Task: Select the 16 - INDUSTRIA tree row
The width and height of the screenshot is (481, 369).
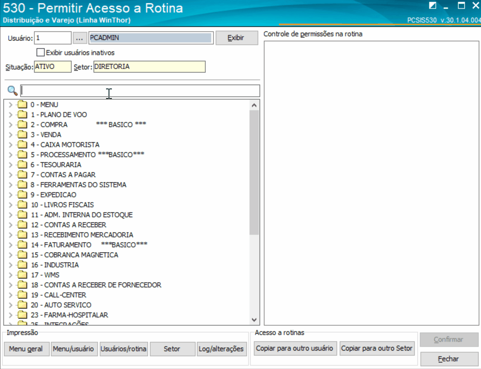Action: pyautogui.click(x=55, y=265)
